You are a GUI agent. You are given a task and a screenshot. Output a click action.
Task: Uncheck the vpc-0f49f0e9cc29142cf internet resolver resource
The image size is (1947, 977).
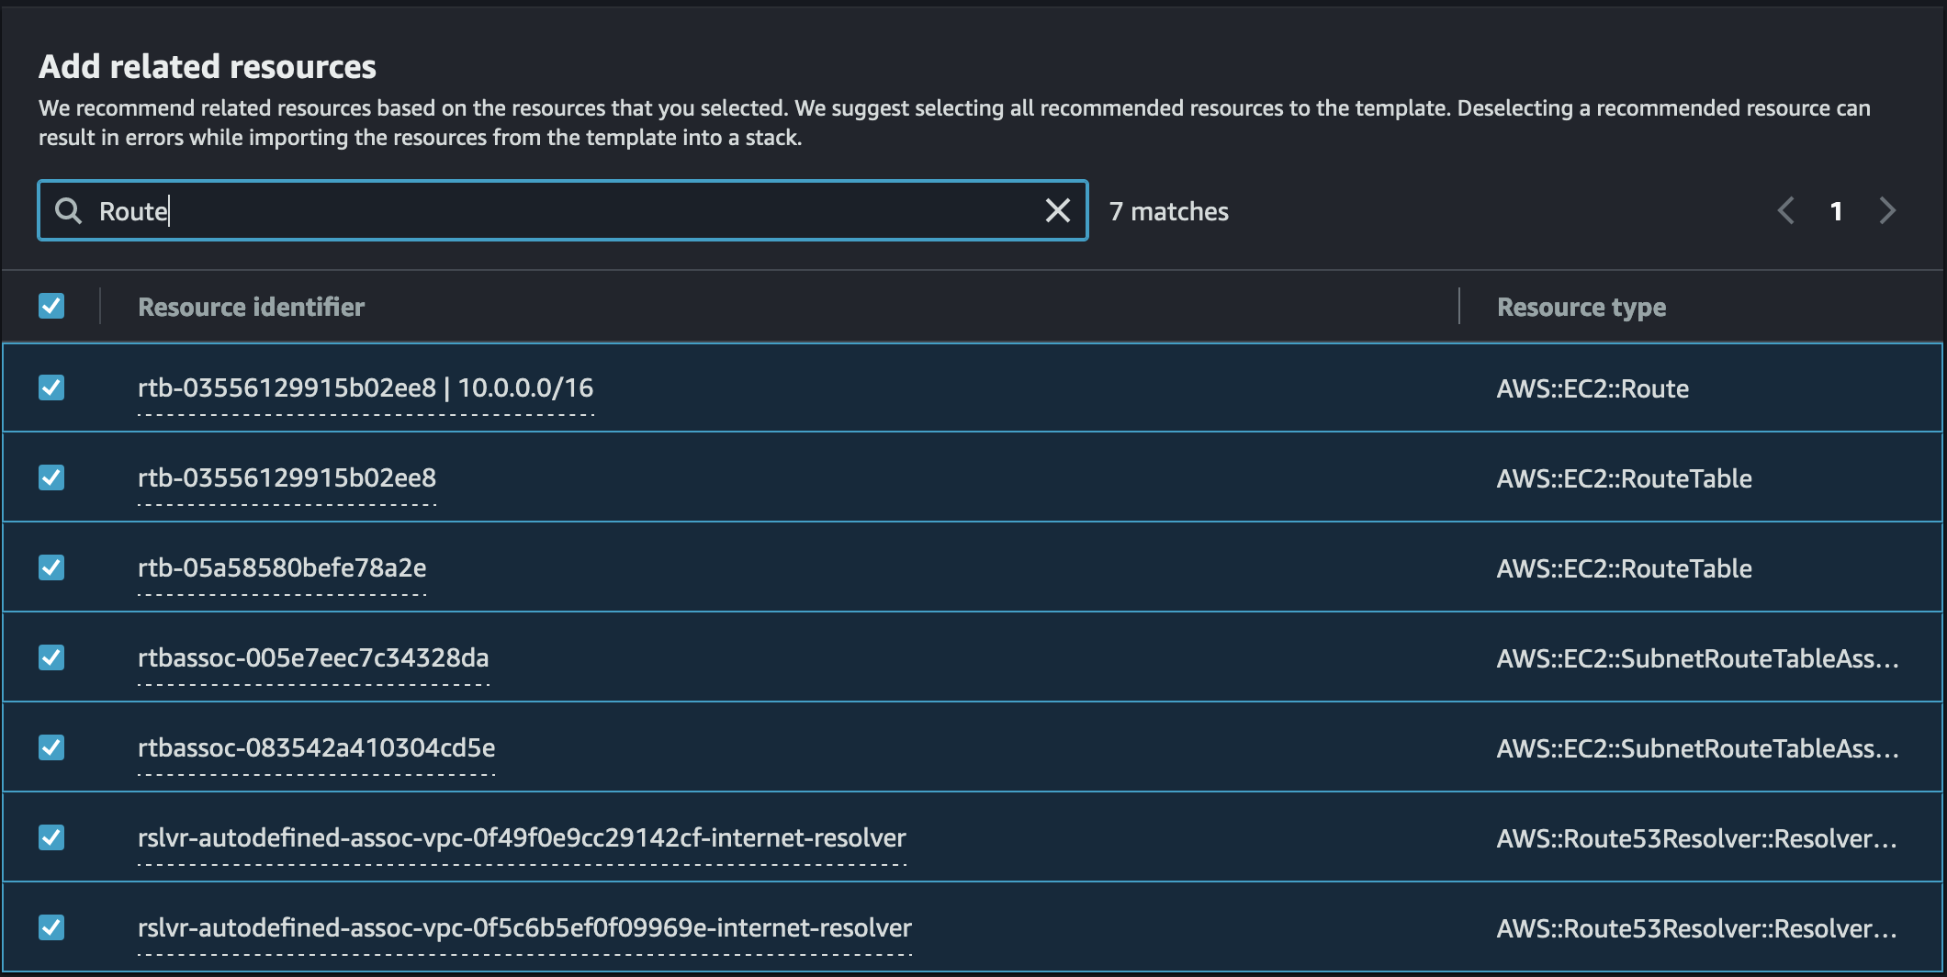tap(51, 837)
